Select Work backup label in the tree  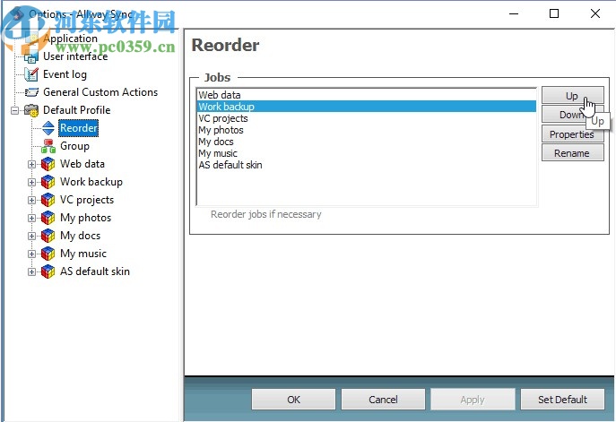(x=91, y=182)
